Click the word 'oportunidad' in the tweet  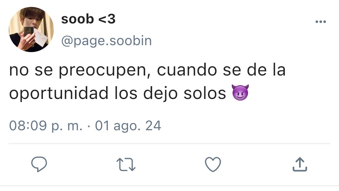59,93
